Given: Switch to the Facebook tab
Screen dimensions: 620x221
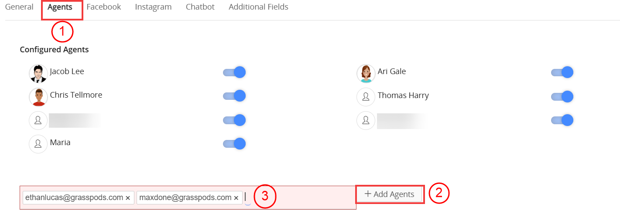Looking at the screenshot, I should click(x=104, y=7).
